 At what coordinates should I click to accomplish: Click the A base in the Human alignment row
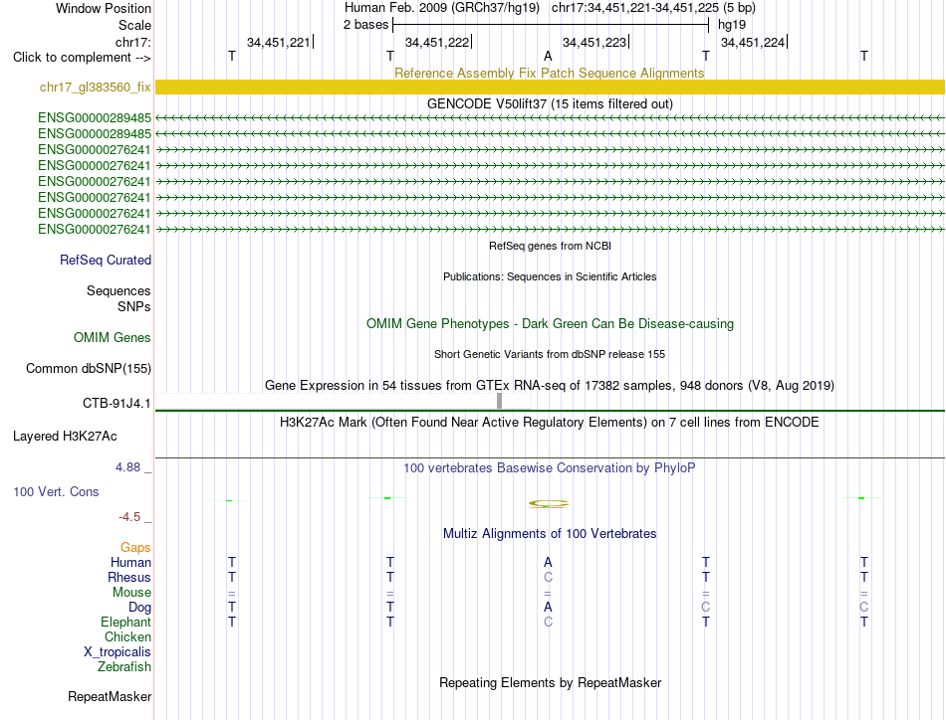(x=548, y=562)
